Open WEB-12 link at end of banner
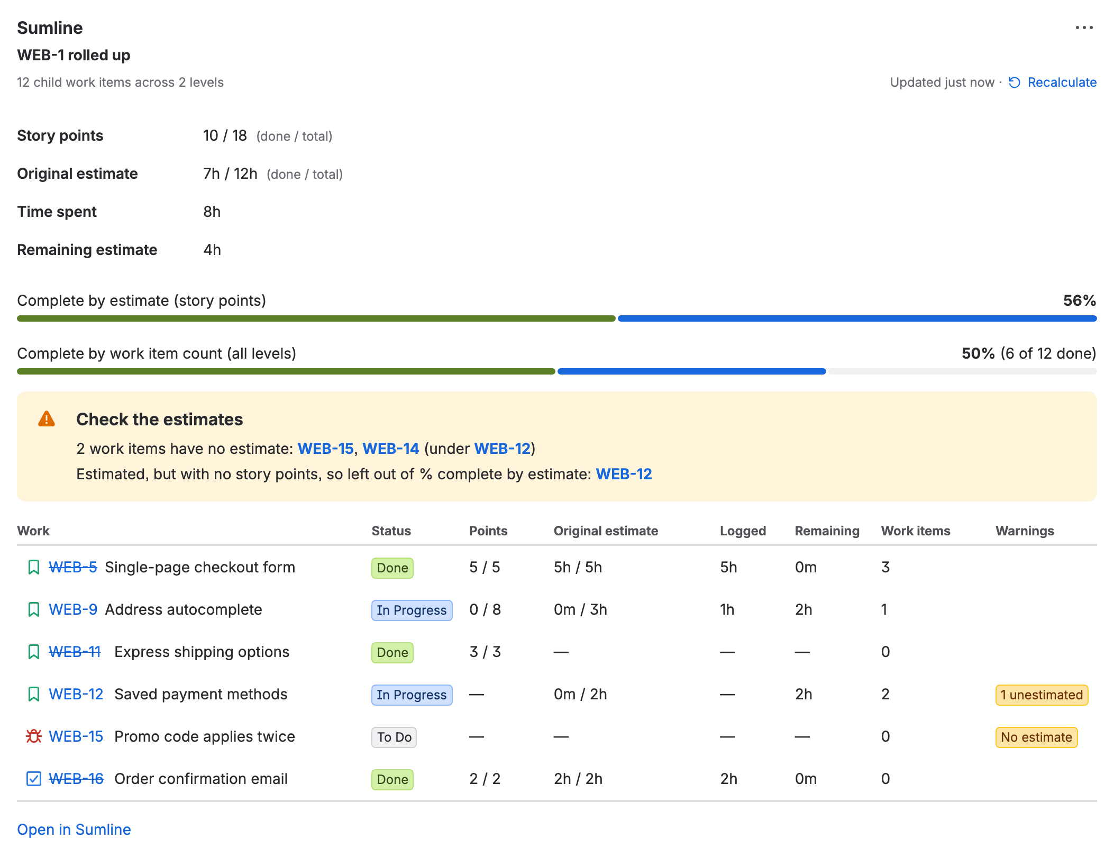Viewport: 1114px width, 857px height. point(624,474)
